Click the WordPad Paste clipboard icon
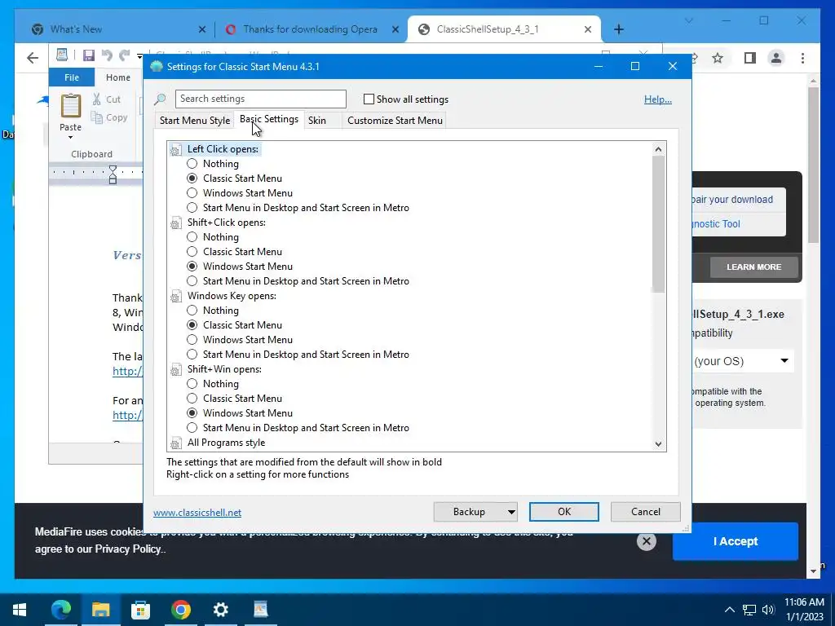This screenshot has width=835, height=626. (x=70, y=105)
